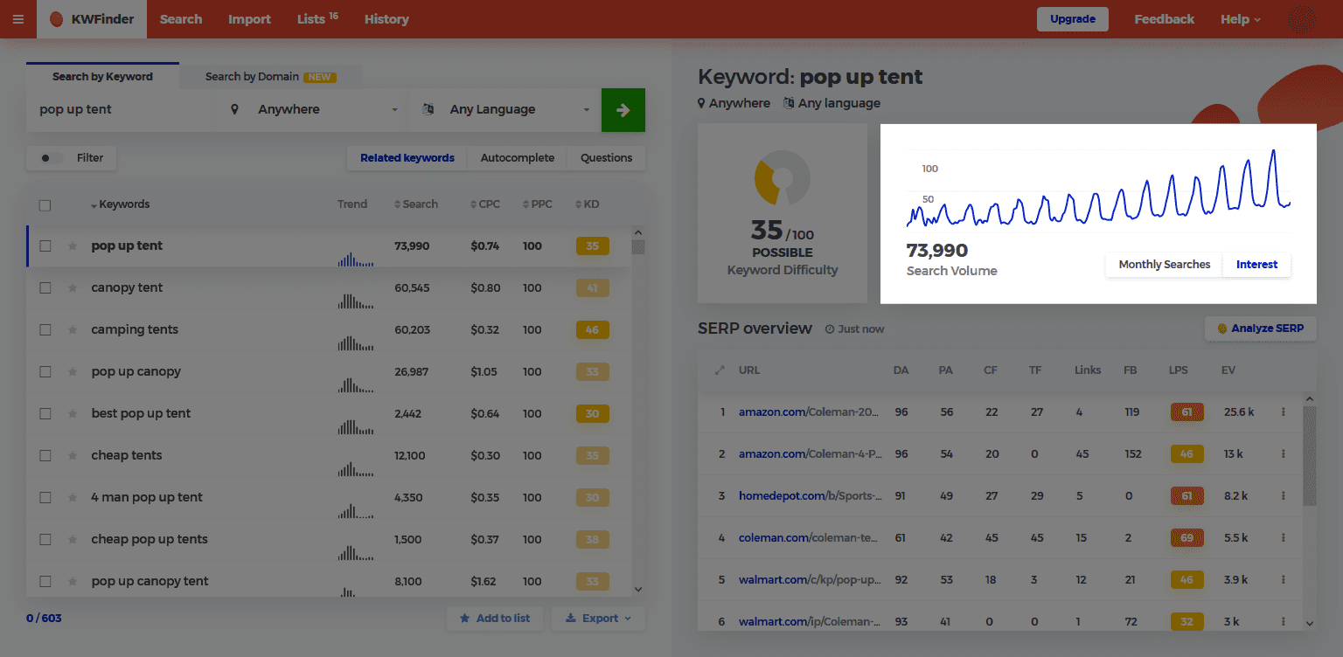Screen dimensions: 1343x657
Task: Click the KWFinder logo icon
Action: pyautogui.click(x=56, y=19)
